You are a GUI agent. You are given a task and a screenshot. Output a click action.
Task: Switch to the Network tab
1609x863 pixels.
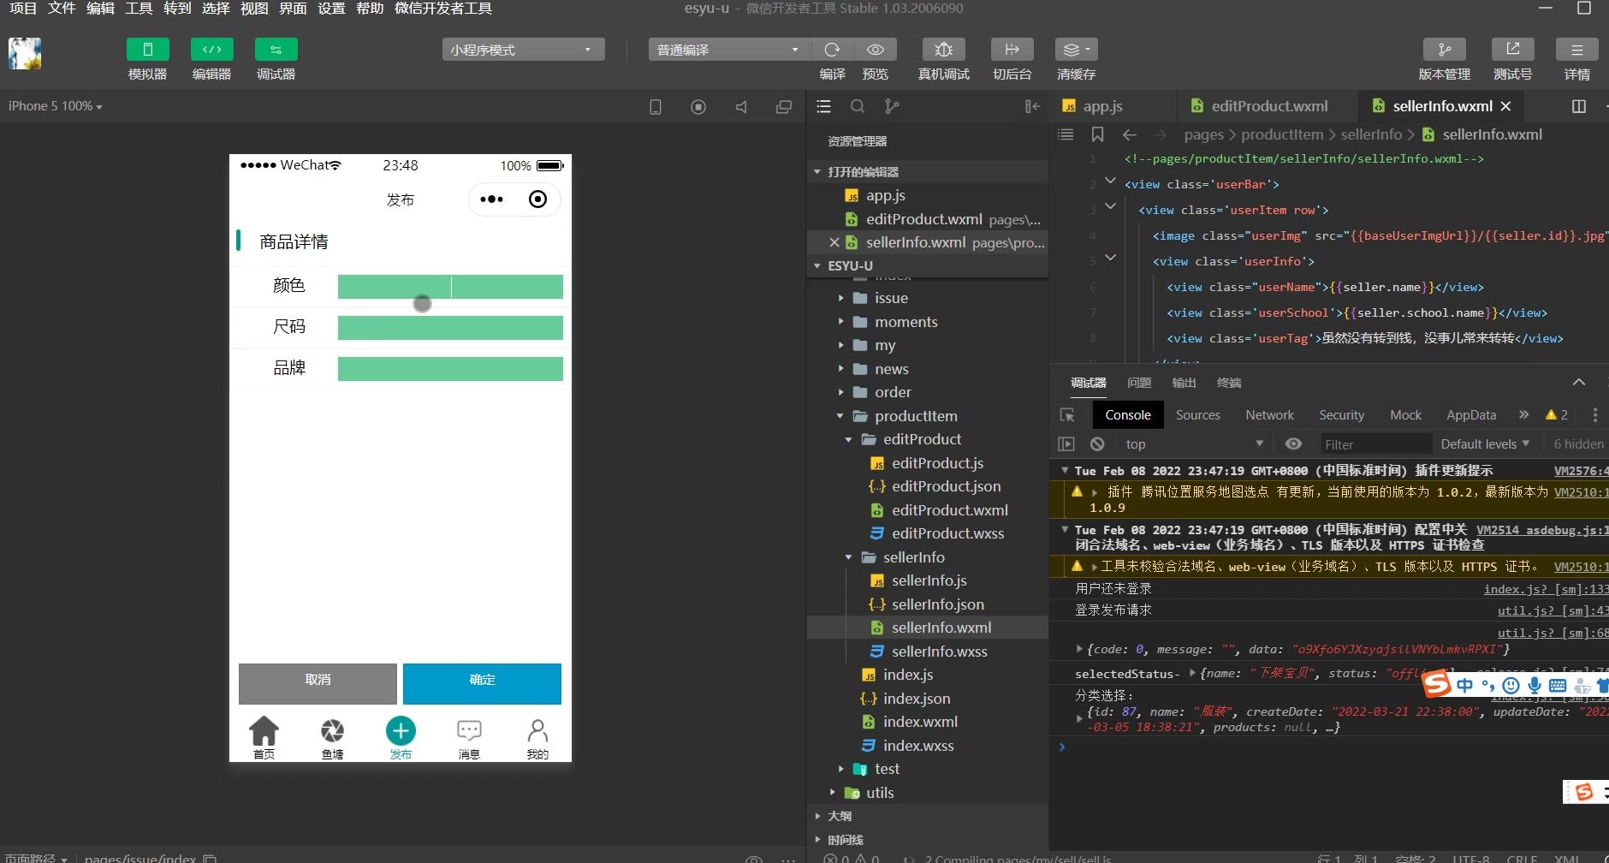(1269, 415)
